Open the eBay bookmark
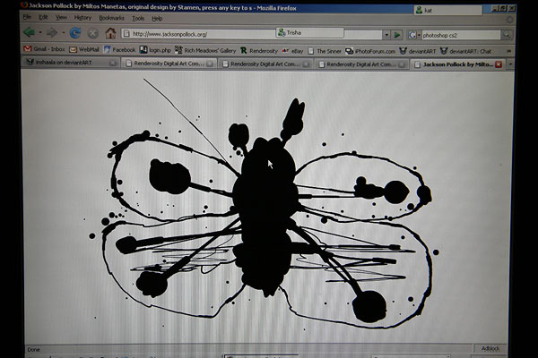 coord(292,51)
